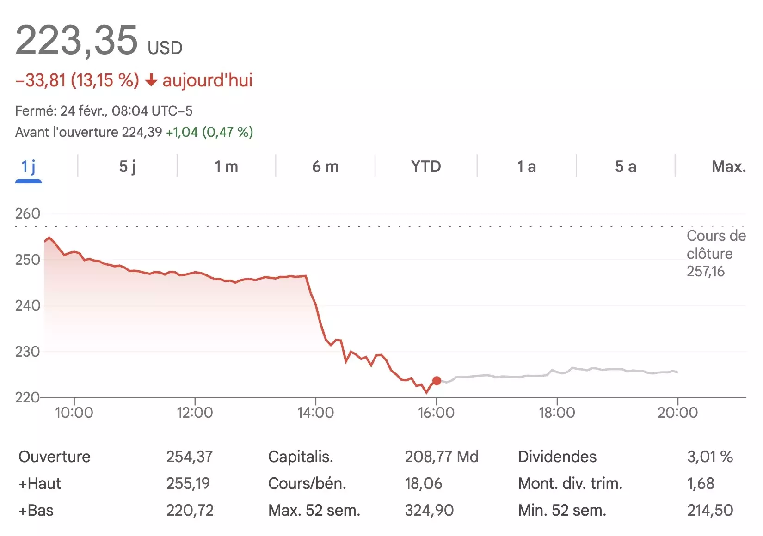This screenshot has height=536, width=763.
Task: Select the YTD range tab
Action: [x=426, y=166]
